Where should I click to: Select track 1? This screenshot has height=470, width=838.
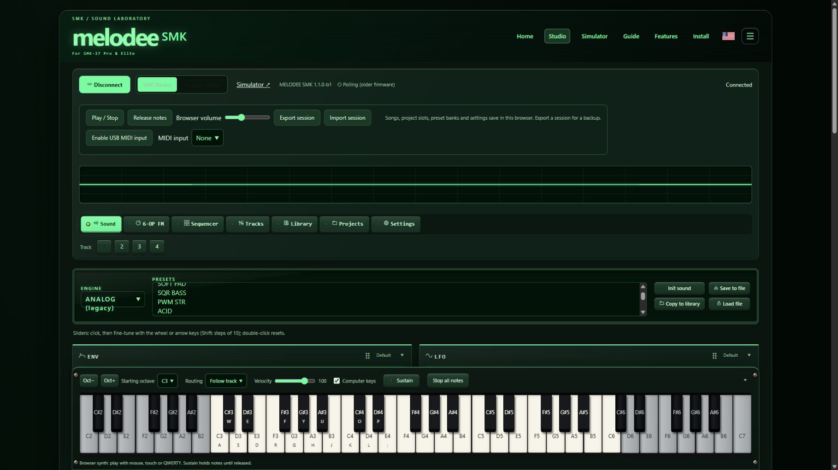[x=104, y=247]
